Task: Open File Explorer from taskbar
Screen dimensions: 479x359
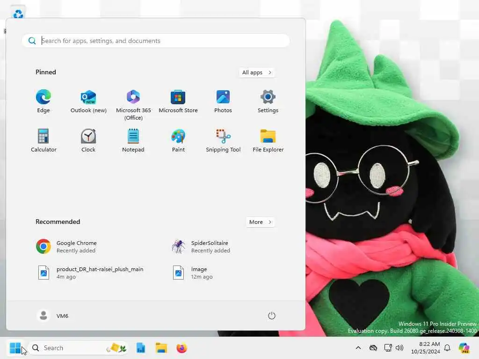Action: tap(161, 348)
